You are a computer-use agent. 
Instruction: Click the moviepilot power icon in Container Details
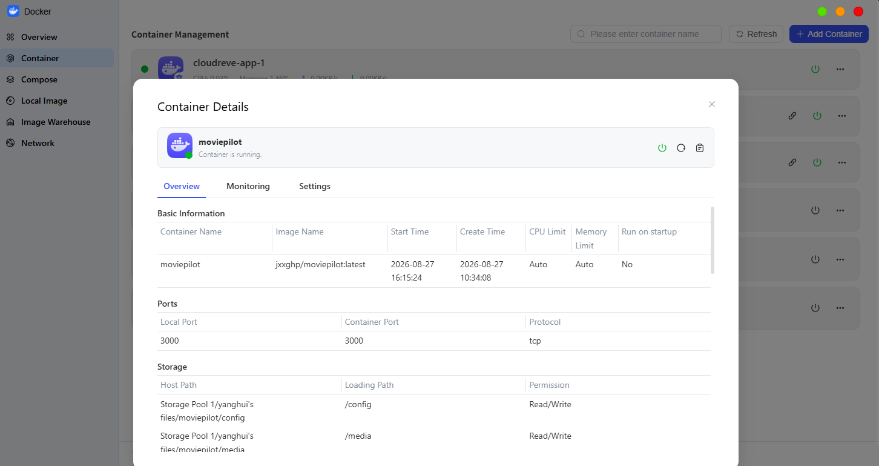coord(662,148)
